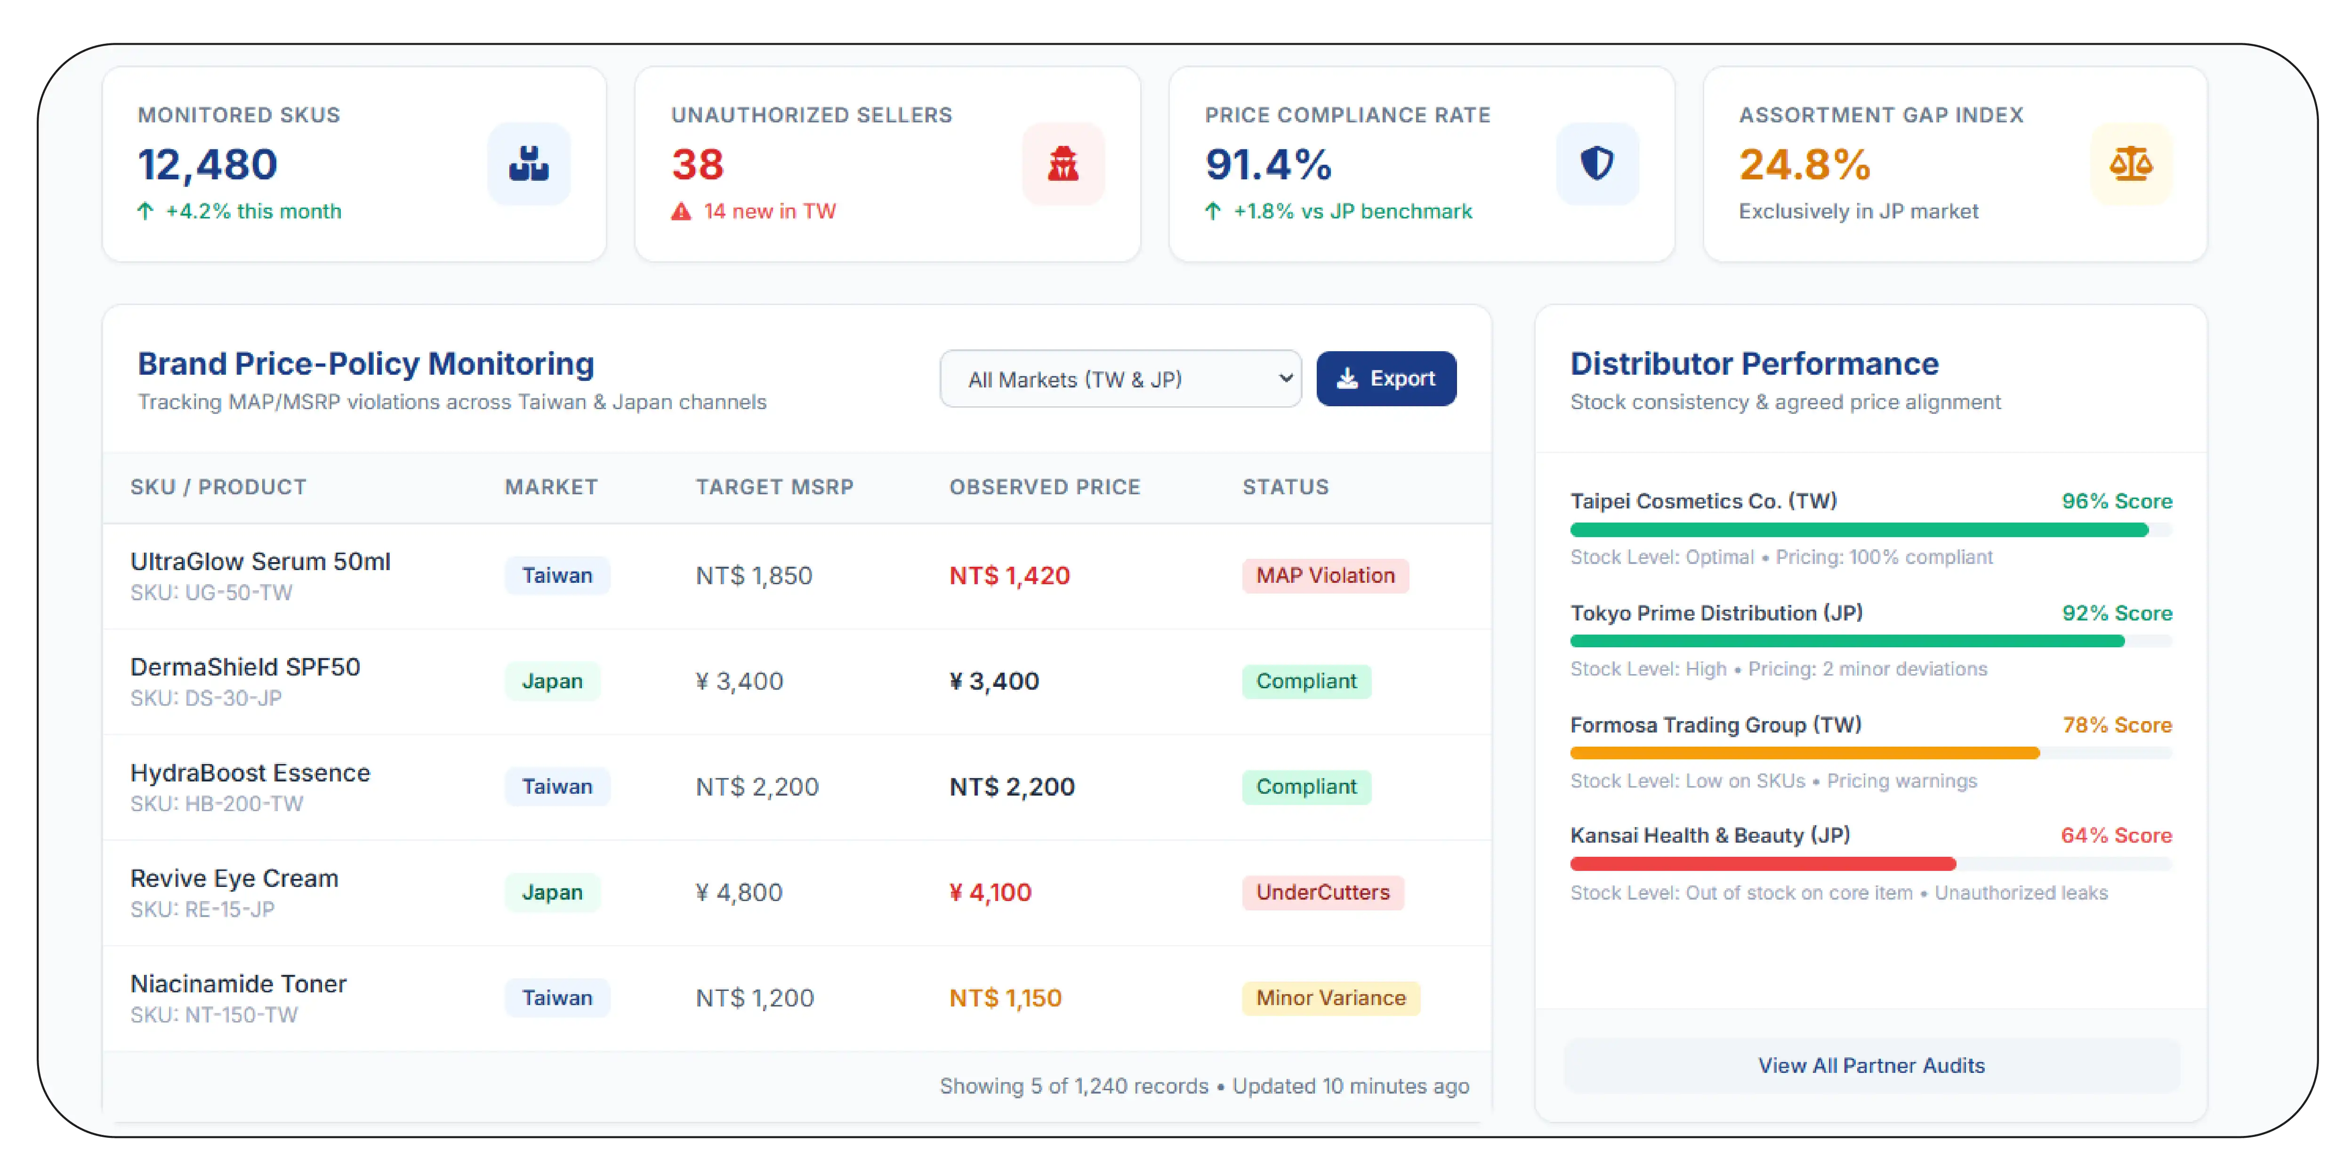Image resolution: width=2351 pixels, height=1167 pixels.
Task: Export the price-policy monitoring data
Action: click(1385, 378)
